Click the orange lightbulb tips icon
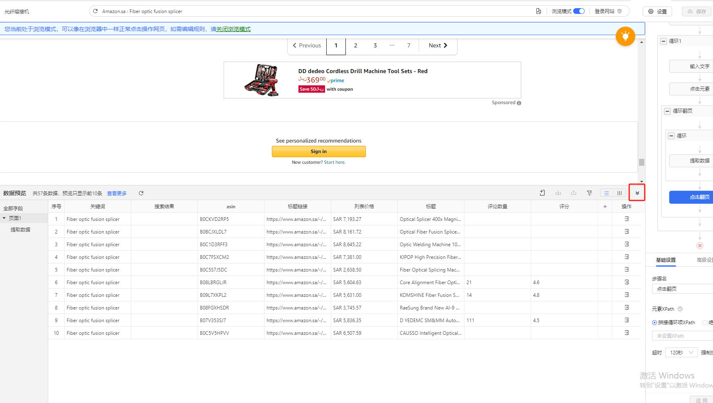Viewport: 713px width, 403px height. [x=626, y=36]
